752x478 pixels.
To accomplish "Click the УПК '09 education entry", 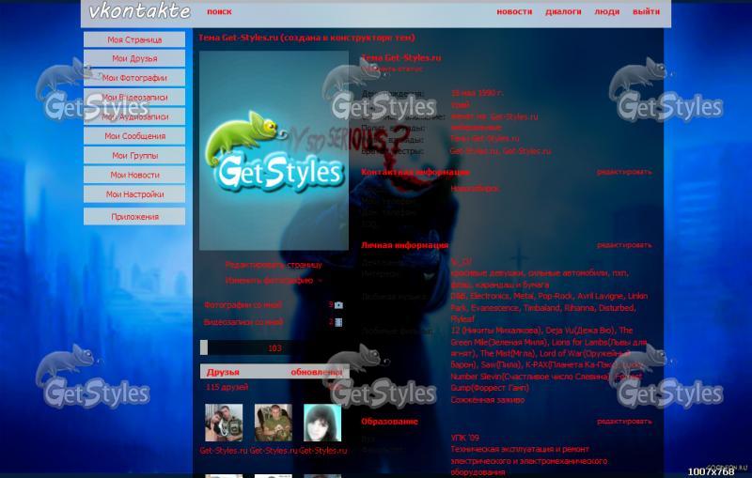I will (464, 438).
